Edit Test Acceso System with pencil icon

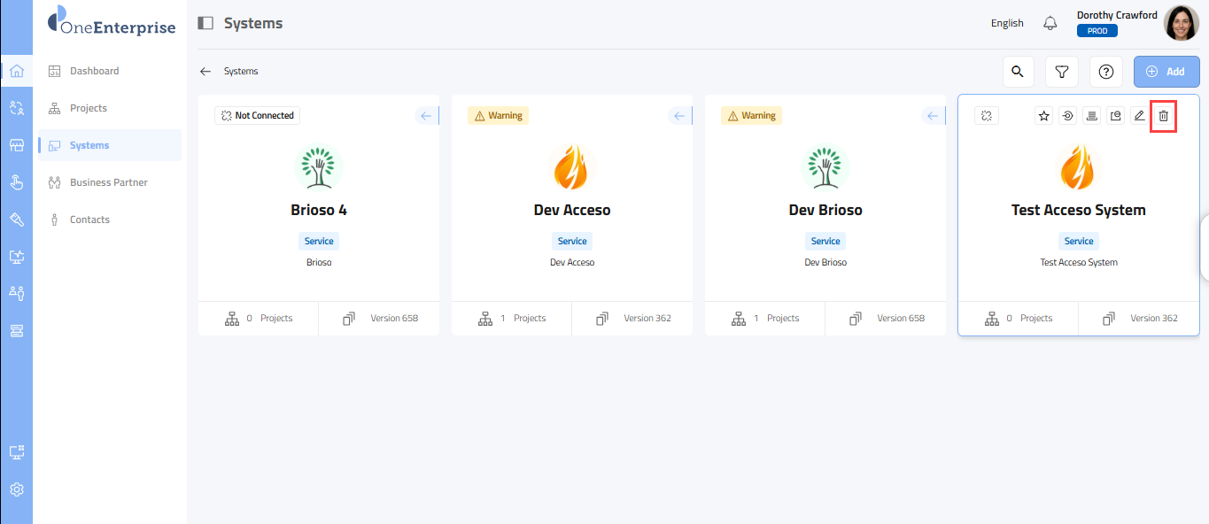tap(1139, 116)
